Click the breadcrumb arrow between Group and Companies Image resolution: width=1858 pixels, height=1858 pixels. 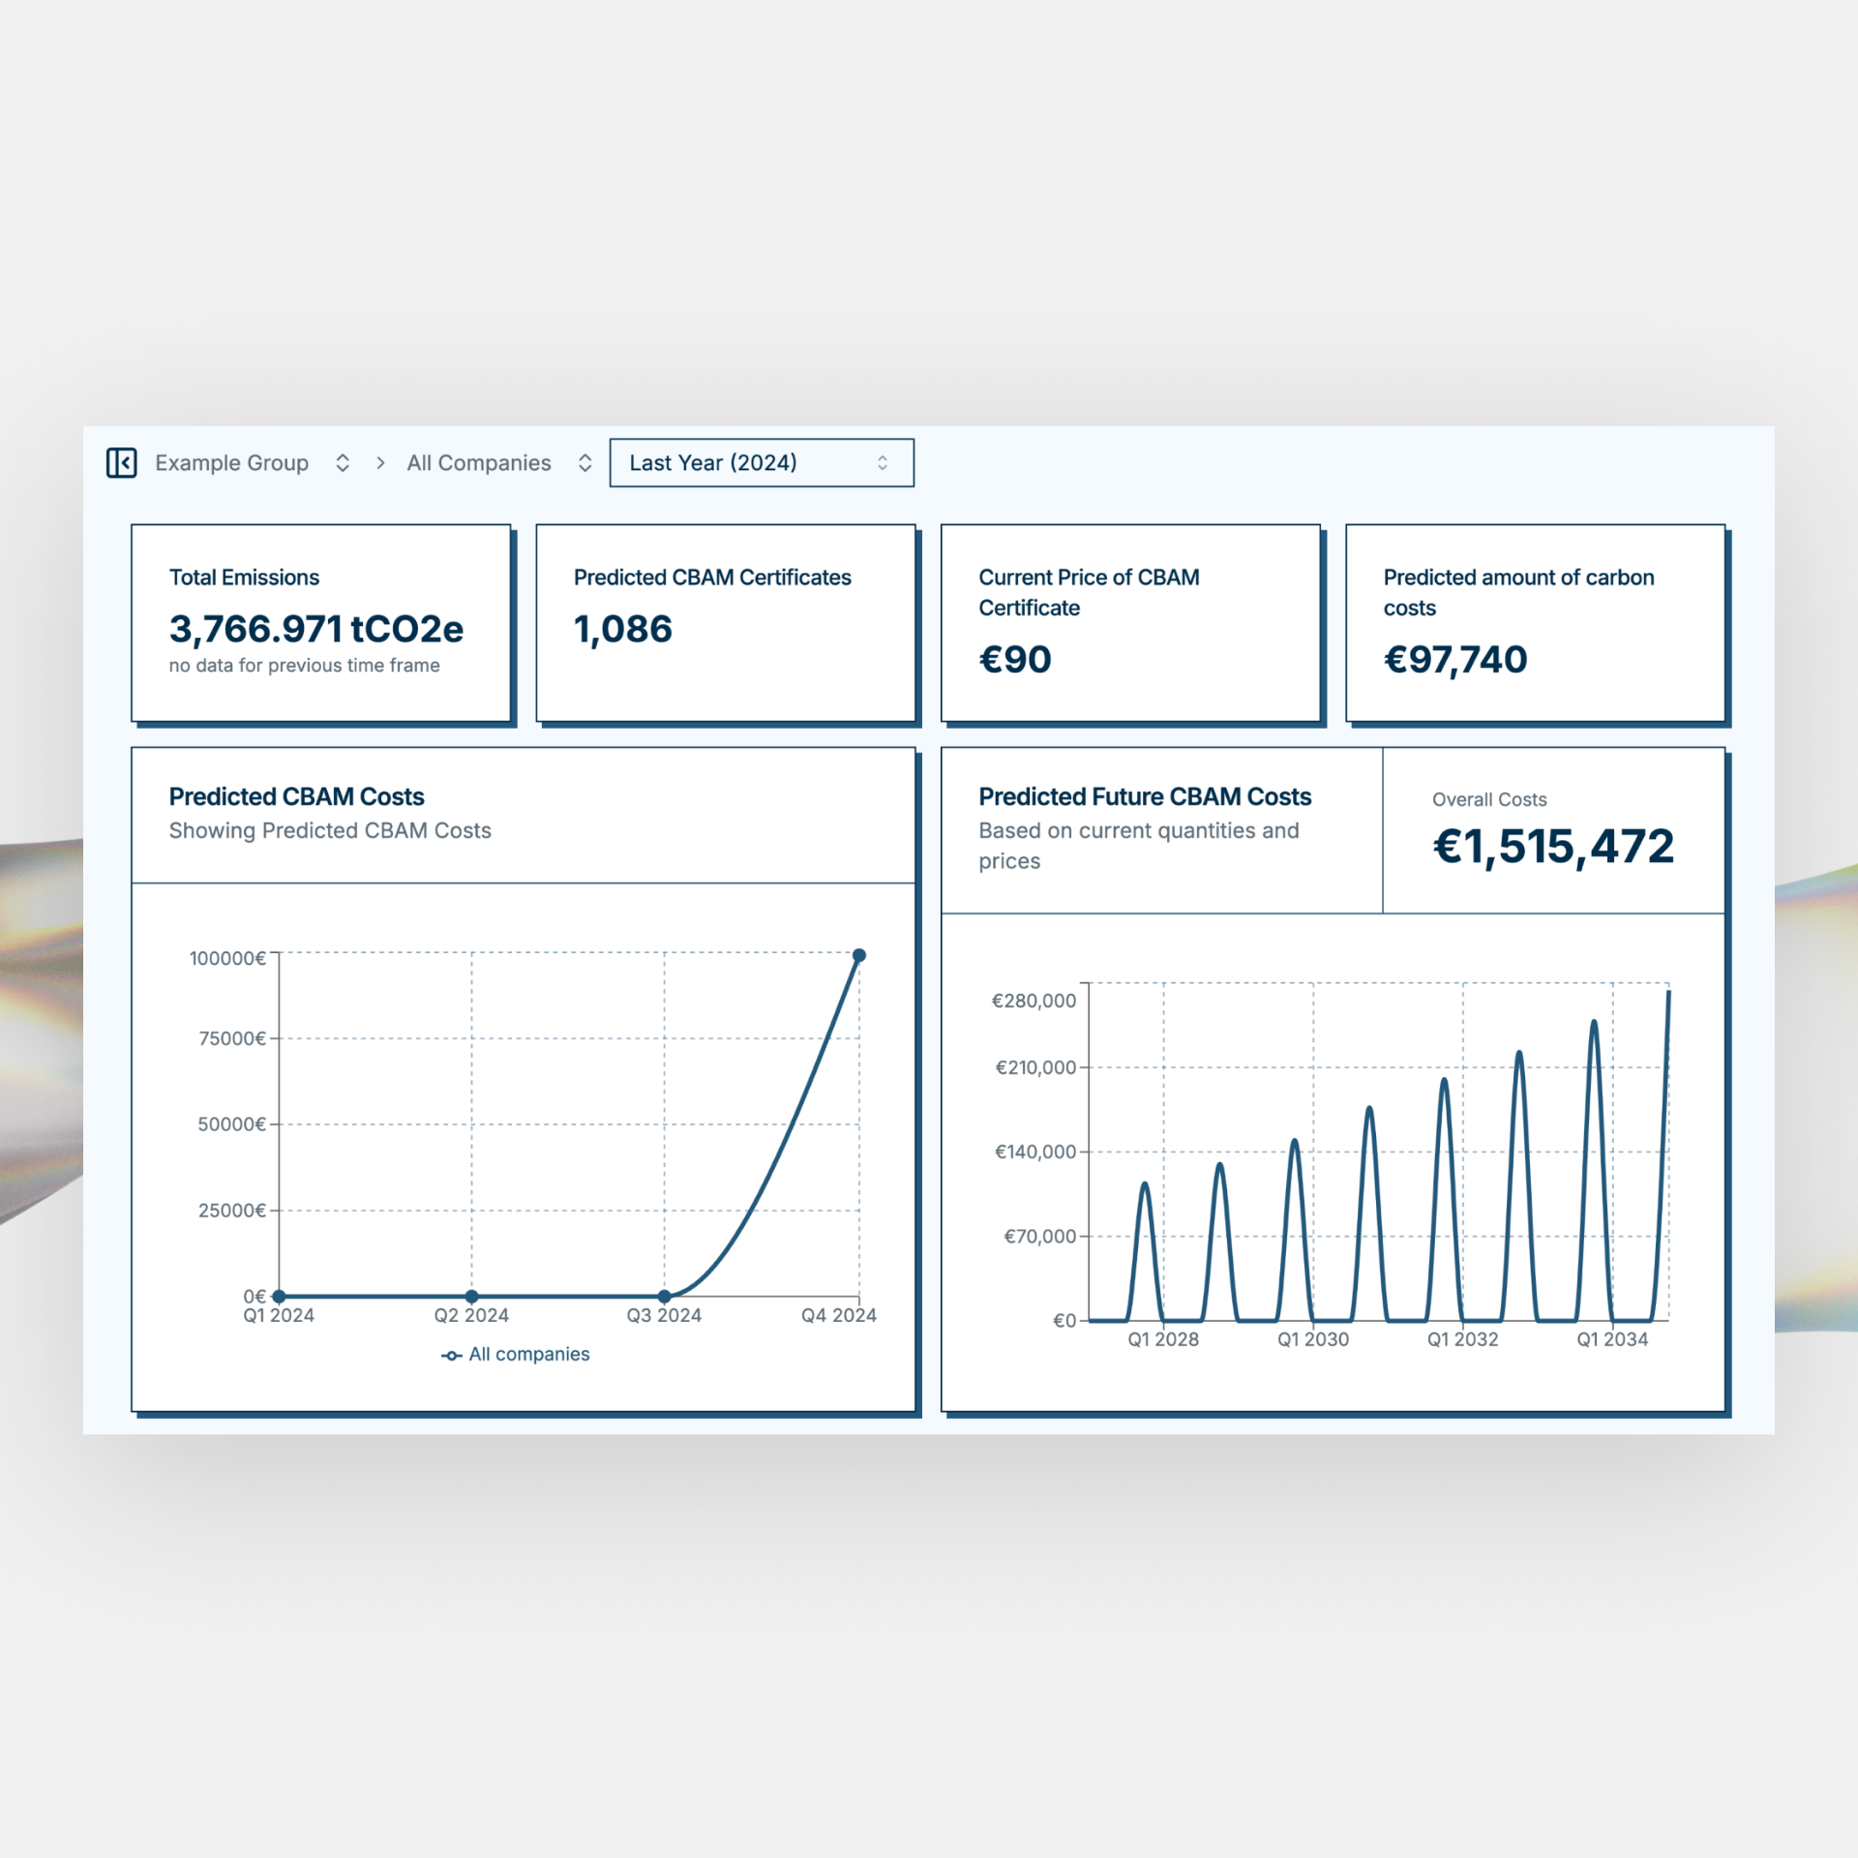click(379, 463)
